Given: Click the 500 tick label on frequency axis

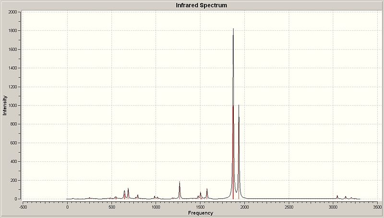Looking at the screenshot, I should pos(112,207).
